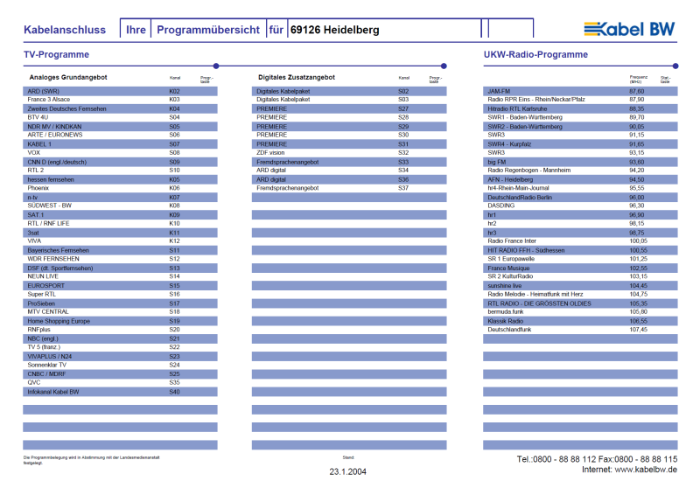Click CNN D (engl./deutsch) entry
The width and height of the screenshot is (700, 495).
(120, 162)
